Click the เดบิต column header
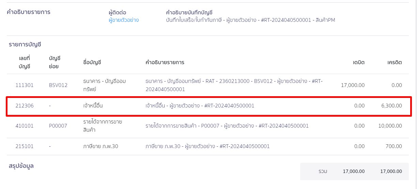Viewport: 417px width, 189px height. (x=359, y=62)
